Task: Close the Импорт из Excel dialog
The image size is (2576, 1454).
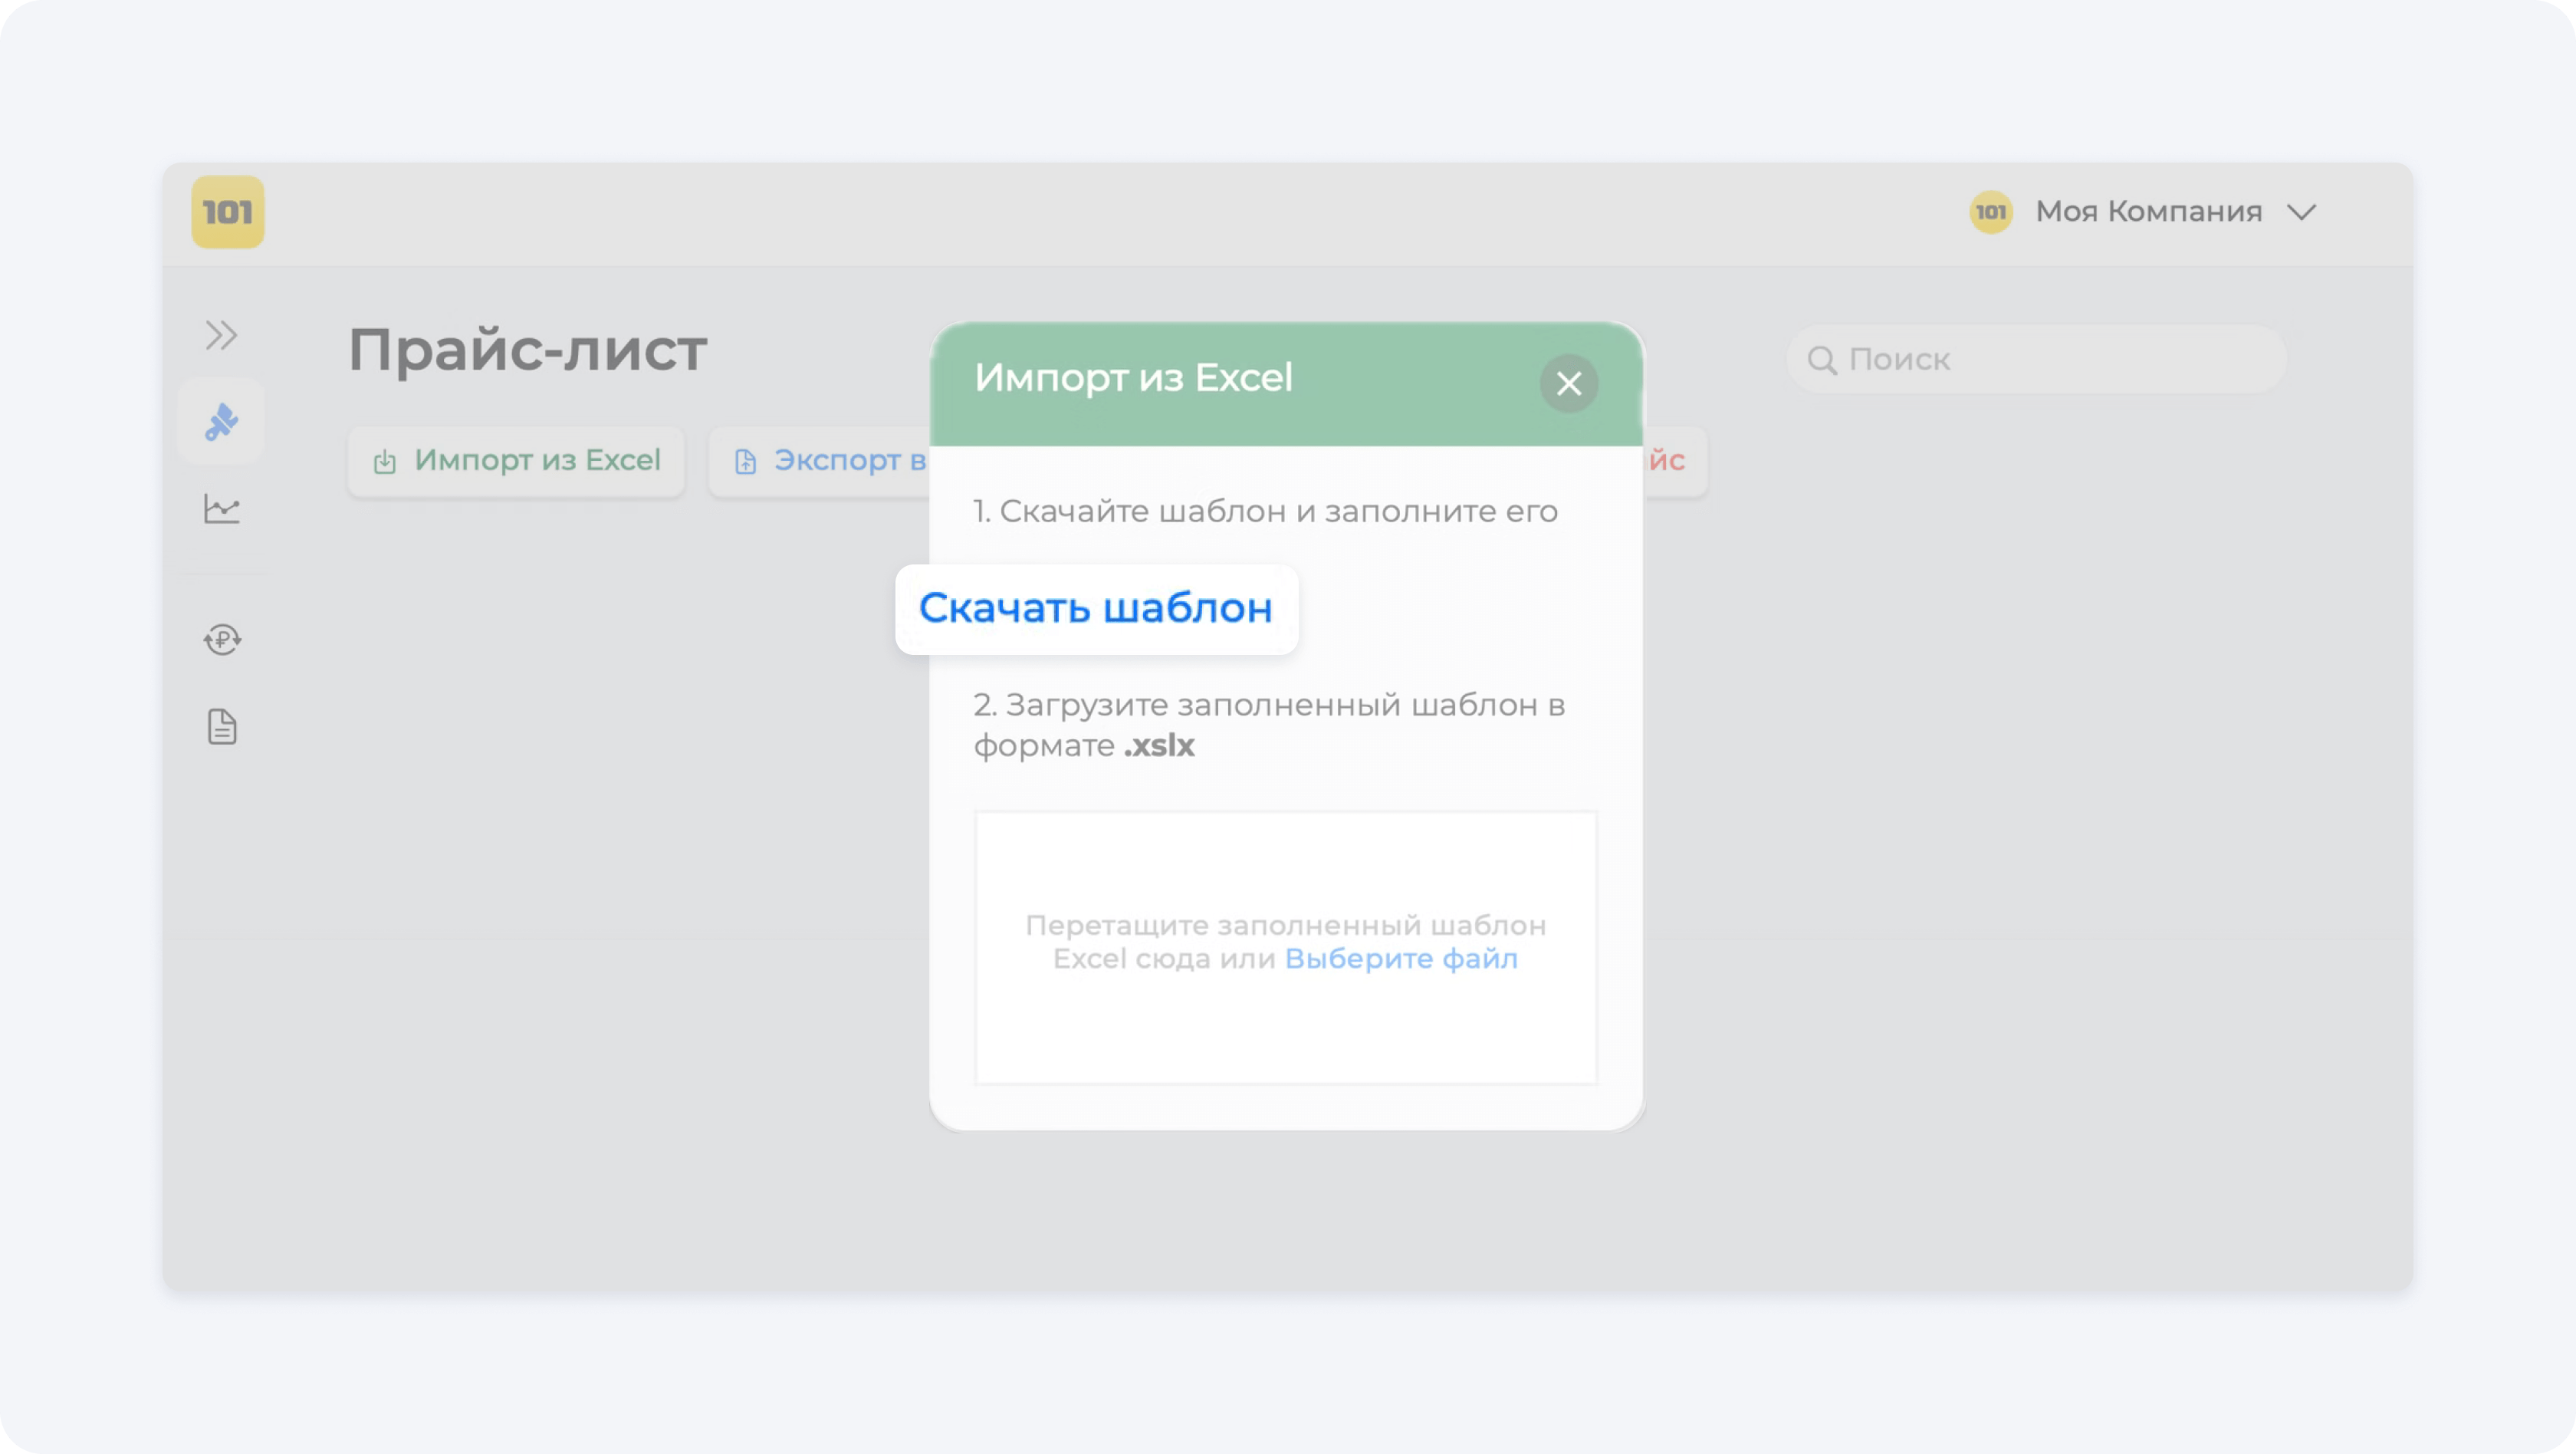Action: (1568, 383)
